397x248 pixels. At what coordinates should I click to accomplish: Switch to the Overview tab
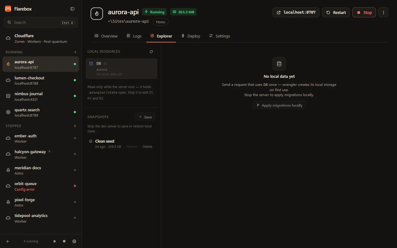coord(106,36)
